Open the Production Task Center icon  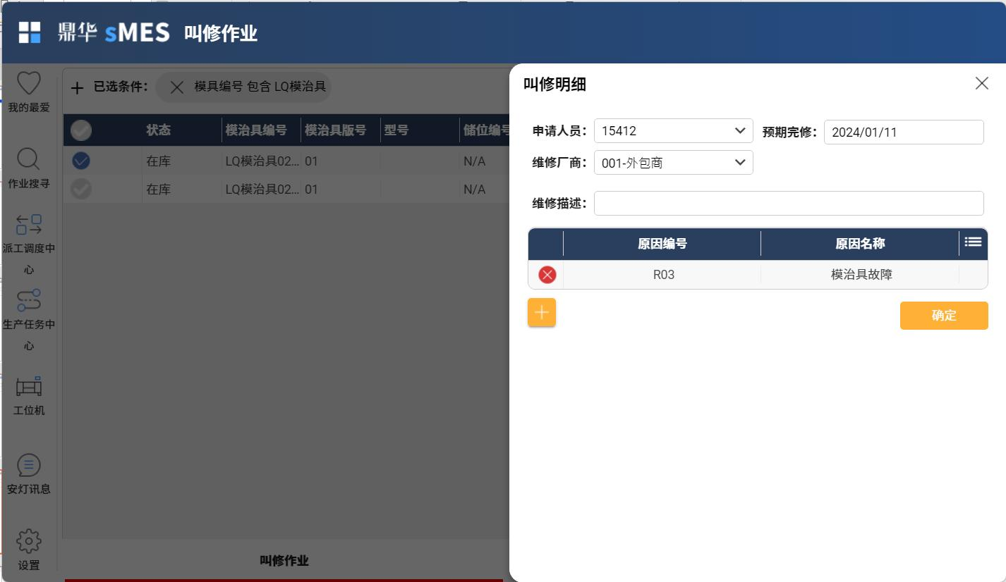click(x=29, y=300)
